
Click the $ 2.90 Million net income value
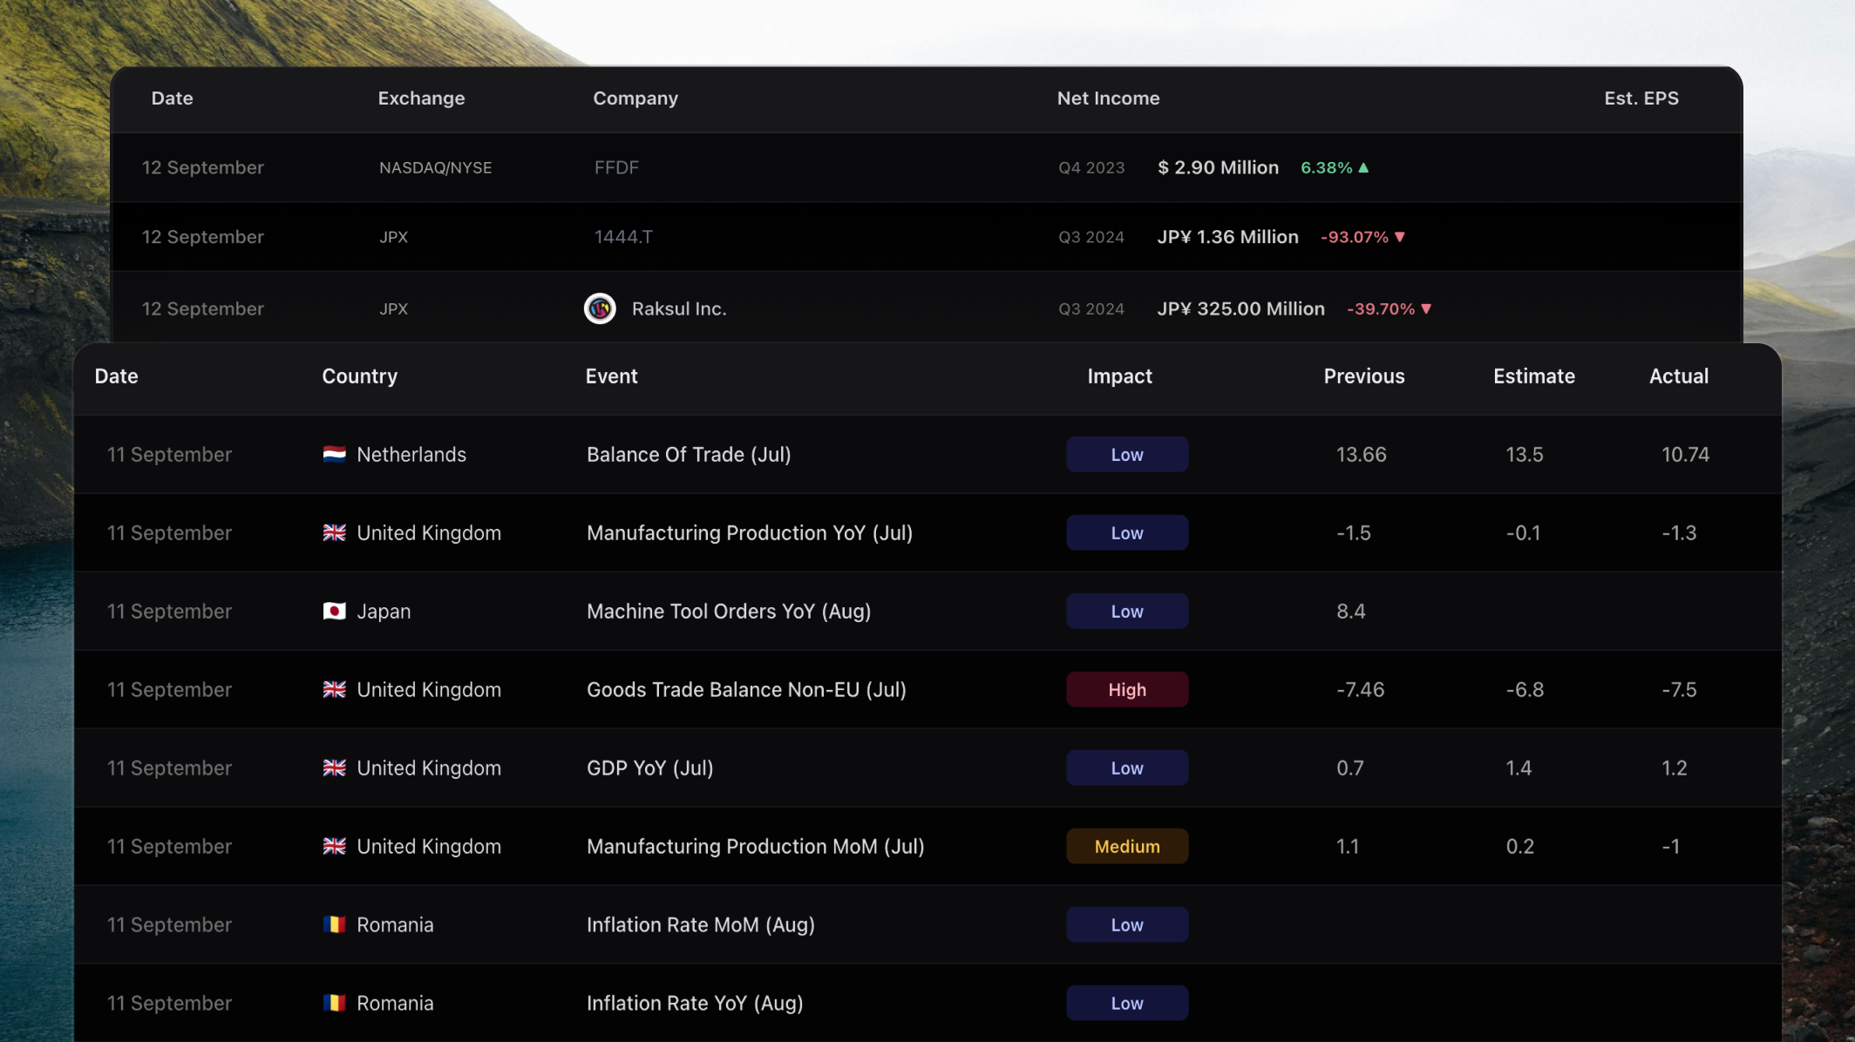point(1218,167)
